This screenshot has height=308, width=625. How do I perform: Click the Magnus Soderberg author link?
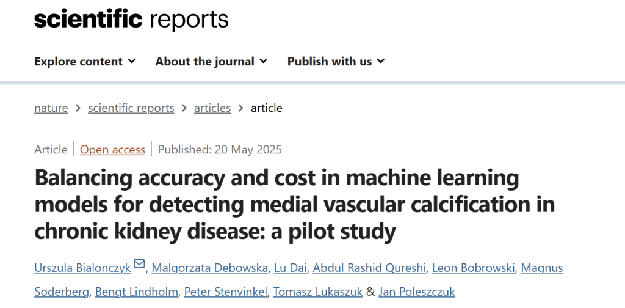click(x=542, y=268)
